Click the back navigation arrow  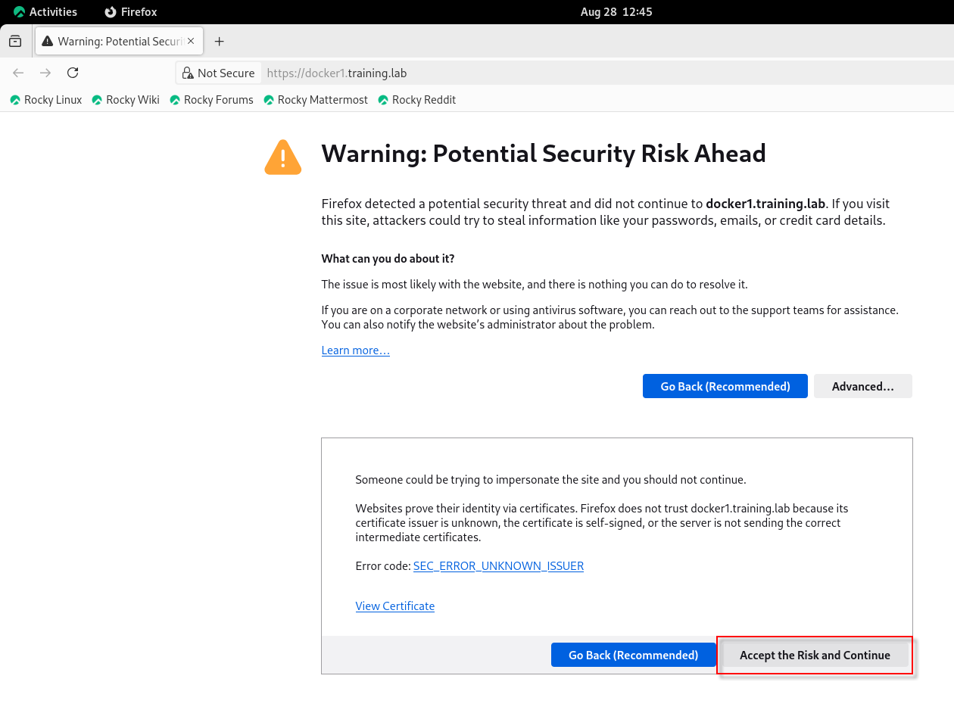click(19, 73)
